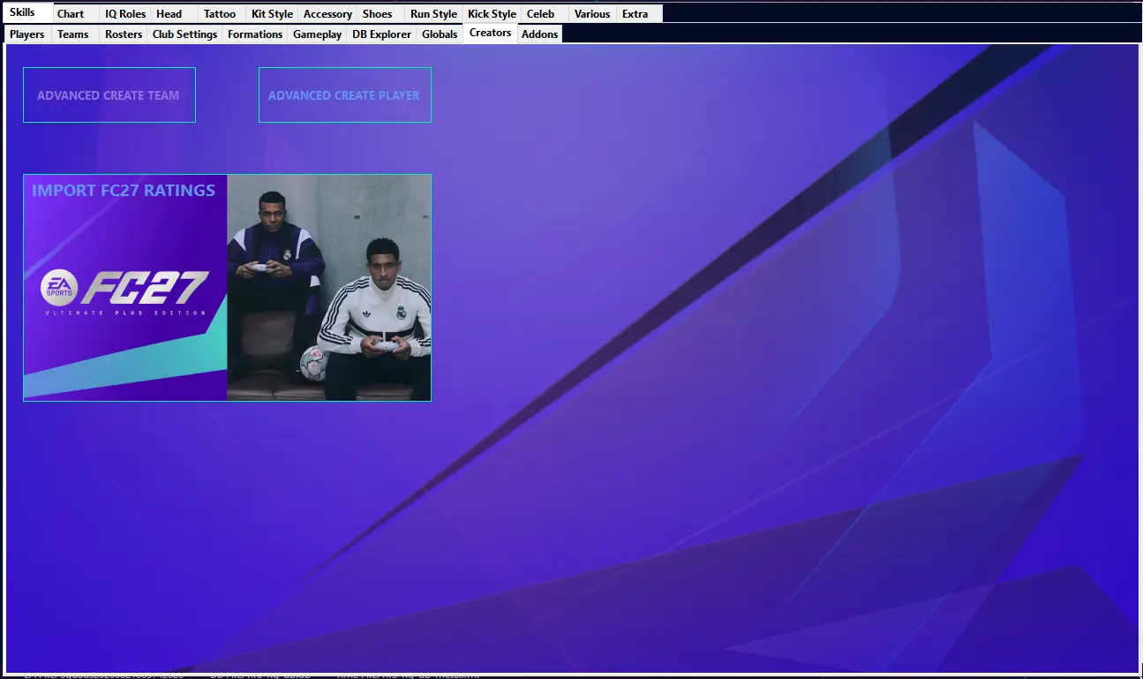Switch to the Accessory tab
1143x679 pixels.
click(327, 14)
